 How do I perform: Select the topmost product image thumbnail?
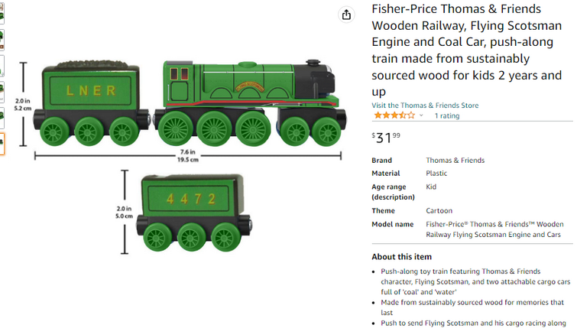tap(2, 14)
